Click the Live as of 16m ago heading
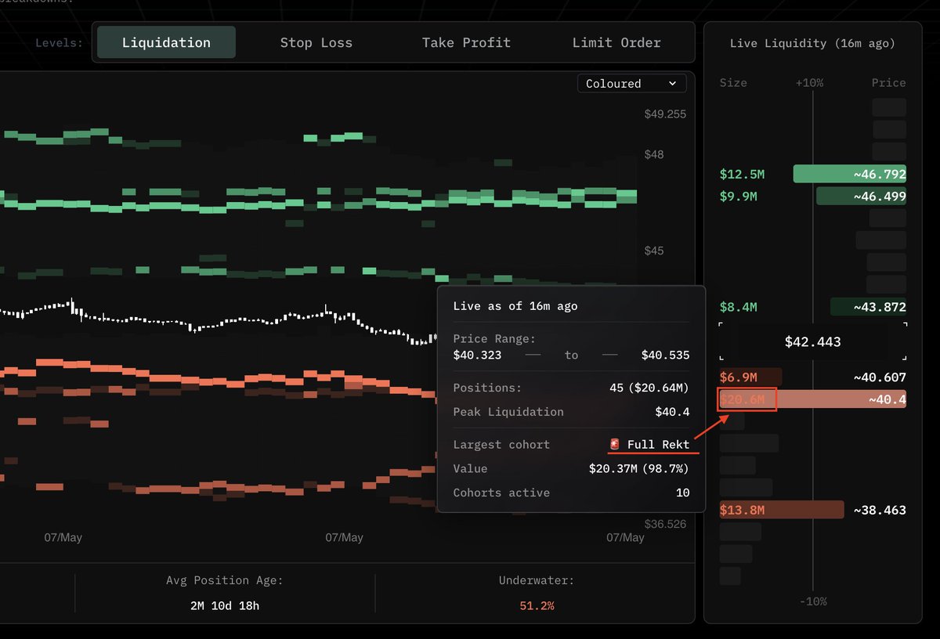 (515, 305)
